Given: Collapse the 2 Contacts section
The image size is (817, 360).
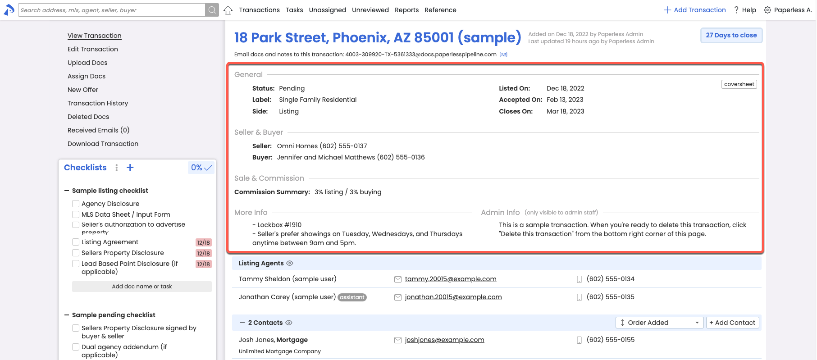Looking at the screenshot, I should pyautogui.click(x=242, y=323).
